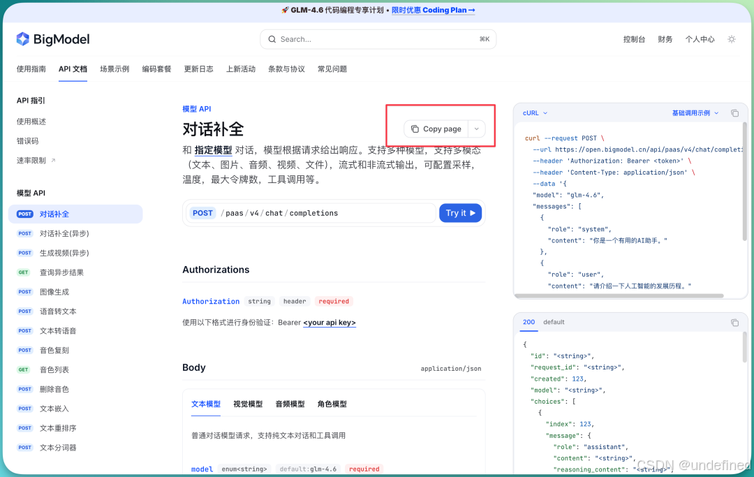This screenshot has width=754, height=477.
Task: Focus the Search input field
Action: (x=378, y=39)
